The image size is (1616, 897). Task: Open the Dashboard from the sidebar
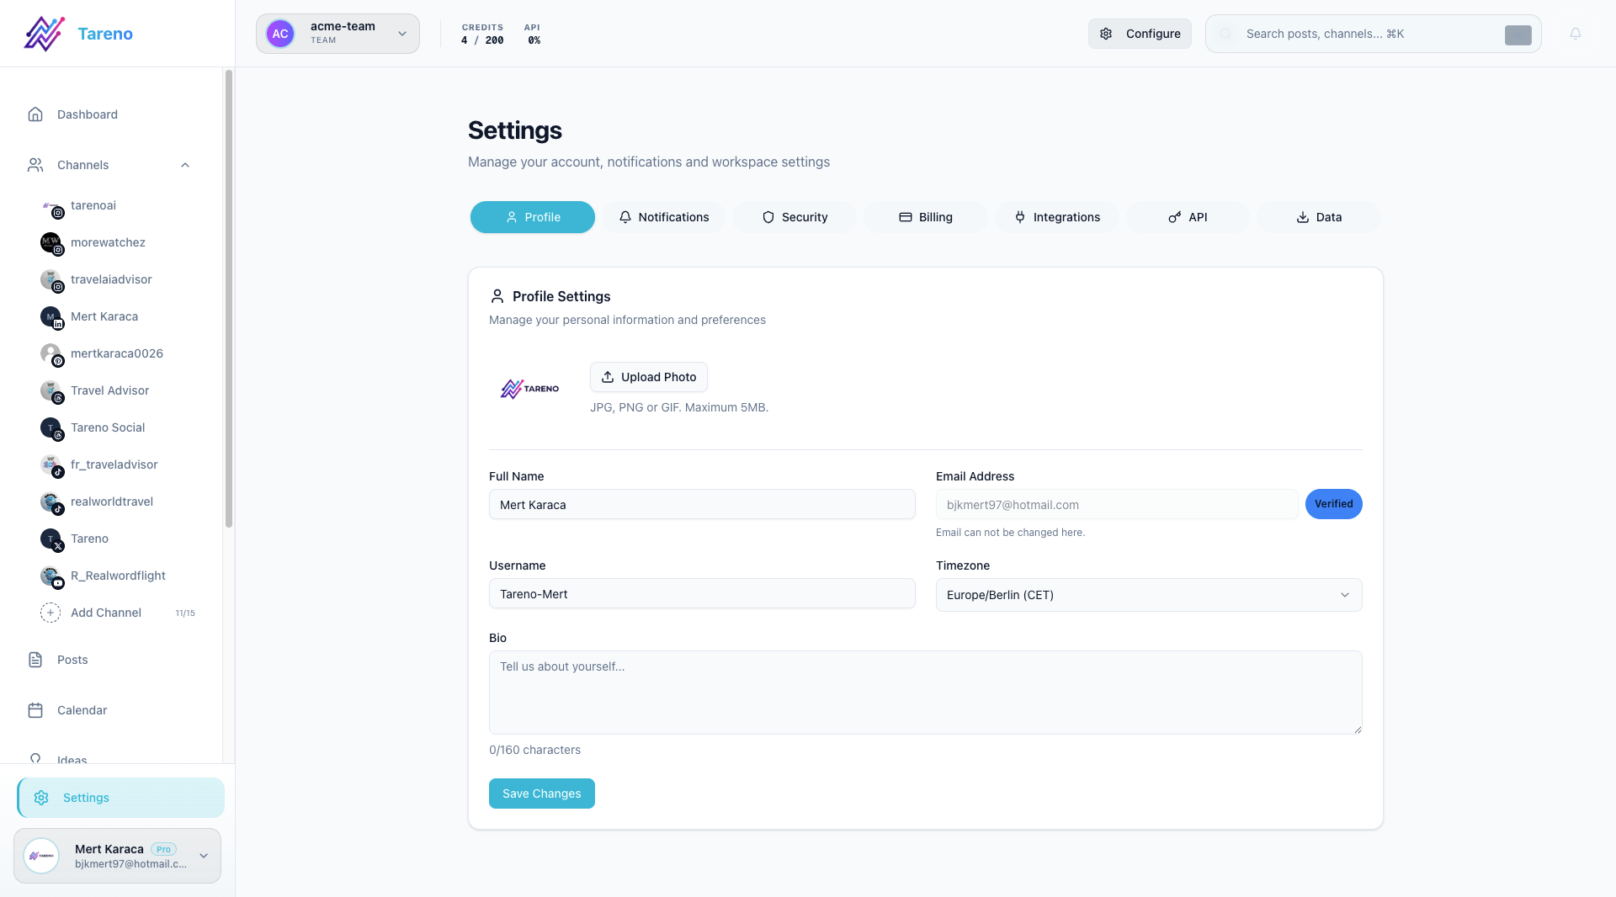pos(86,114)
